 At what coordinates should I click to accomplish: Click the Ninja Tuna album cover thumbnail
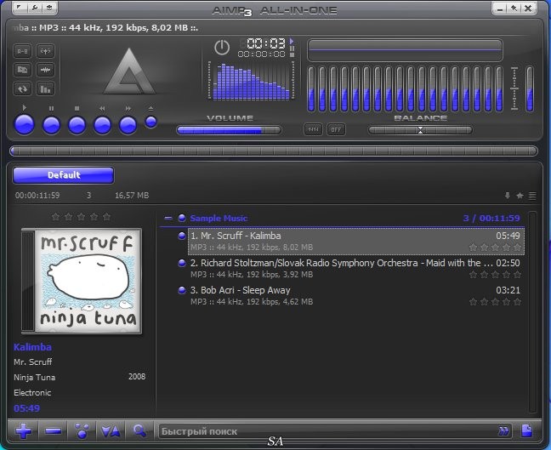coord(82,281)
